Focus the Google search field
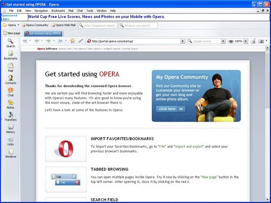The height and width of the screenshot is (203, 271). point(207,41)
